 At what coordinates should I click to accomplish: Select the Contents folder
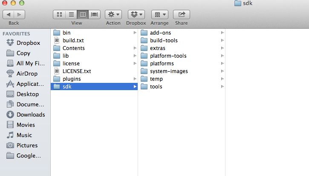[94, 48]
